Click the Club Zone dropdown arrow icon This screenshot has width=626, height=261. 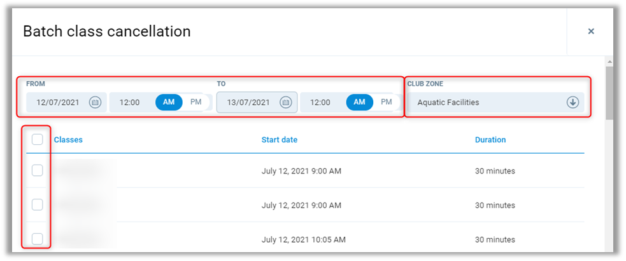573,102
